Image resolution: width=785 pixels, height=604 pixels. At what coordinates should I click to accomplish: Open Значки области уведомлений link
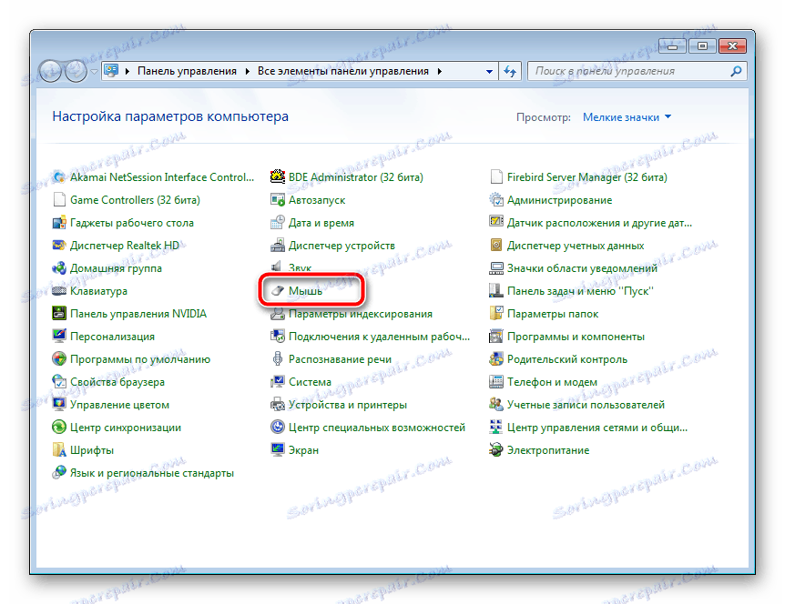pos(582,268)
